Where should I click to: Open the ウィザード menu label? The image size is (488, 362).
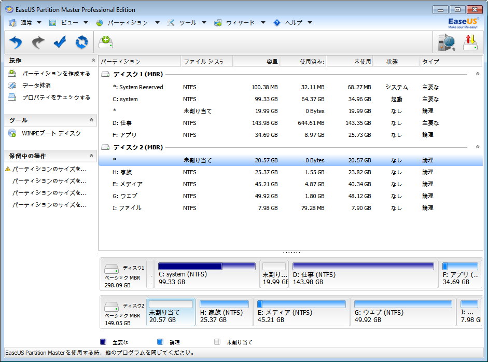240,23
